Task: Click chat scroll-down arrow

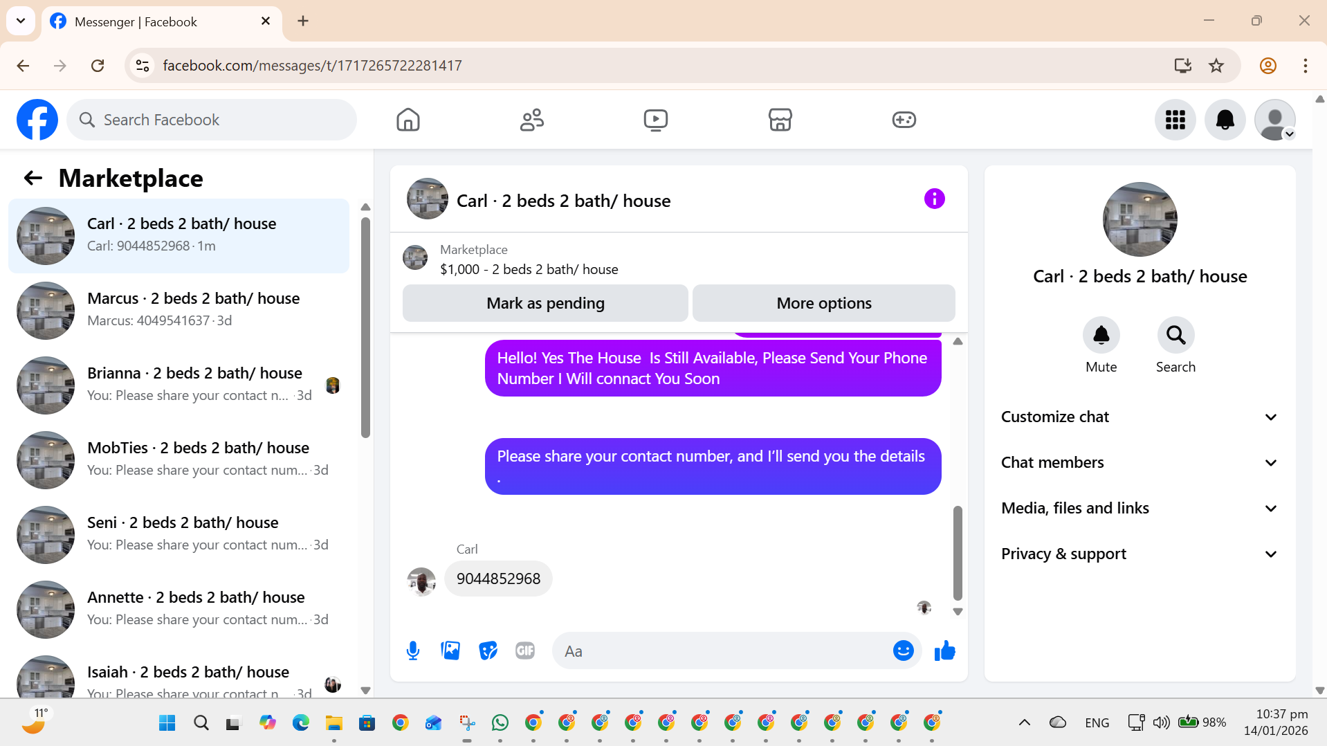Action: (958, 612)
